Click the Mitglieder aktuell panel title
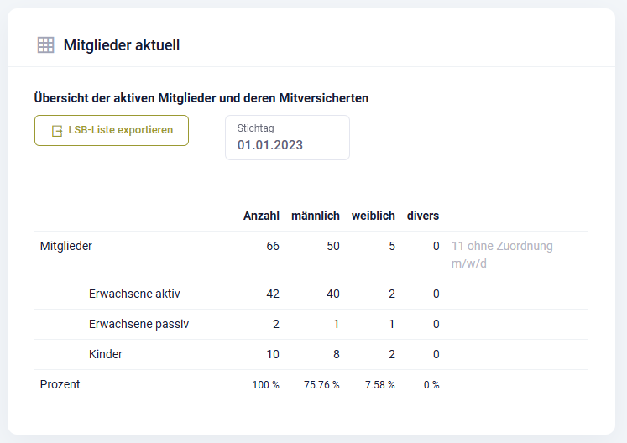The image size is (627, 443). (122, 45)
